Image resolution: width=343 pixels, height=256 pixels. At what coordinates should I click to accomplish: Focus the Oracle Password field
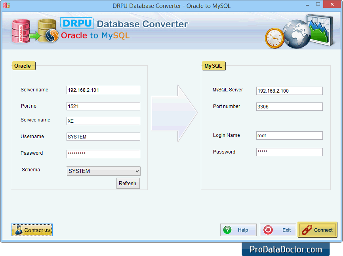[x=103, y=154]
